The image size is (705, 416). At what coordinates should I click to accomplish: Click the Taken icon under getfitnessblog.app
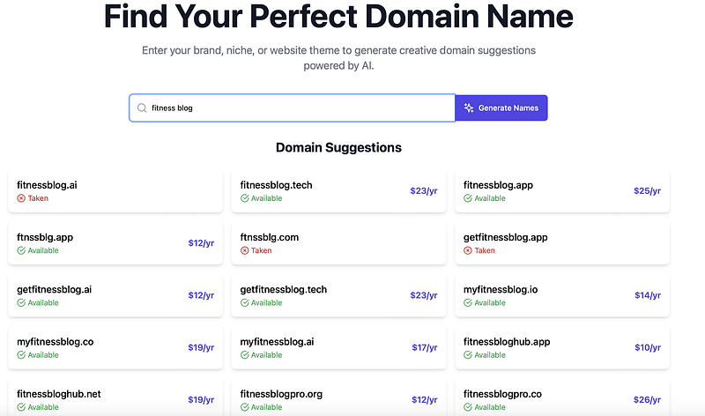click(468, 250)
